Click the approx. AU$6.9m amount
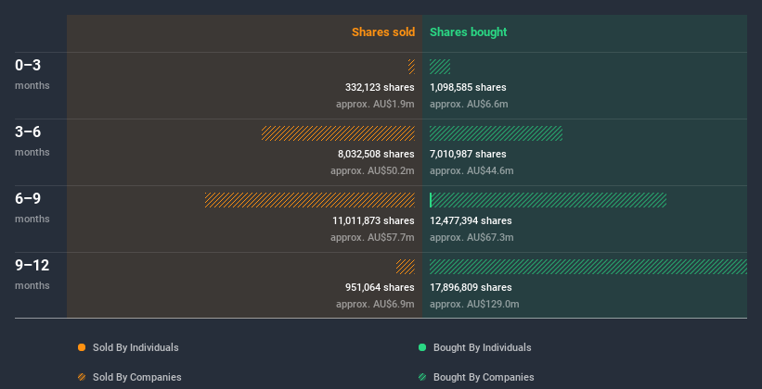The height and width of the screenshot is (389, 762). click(x=375, y=304)
